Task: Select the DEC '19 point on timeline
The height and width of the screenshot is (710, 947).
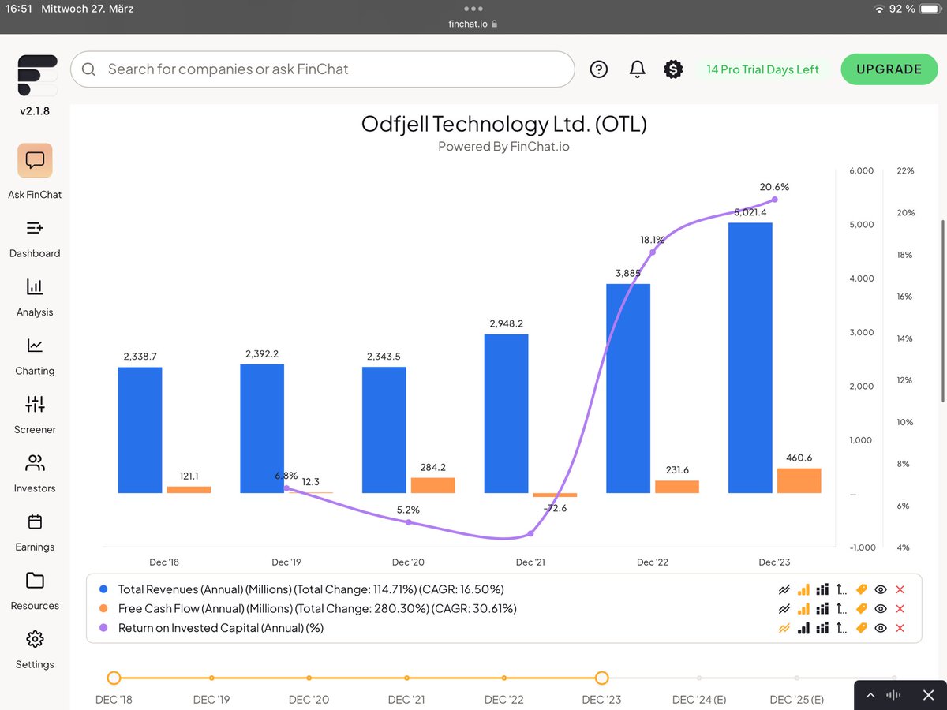Action: point(211,678)
